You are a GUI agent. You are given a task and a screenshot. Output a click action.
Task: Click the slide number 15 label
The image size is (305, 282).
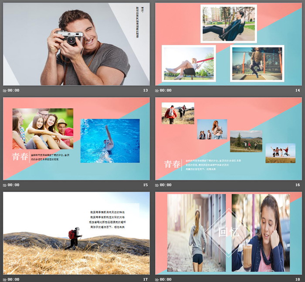pyautogui.click(x=146, y=185)
